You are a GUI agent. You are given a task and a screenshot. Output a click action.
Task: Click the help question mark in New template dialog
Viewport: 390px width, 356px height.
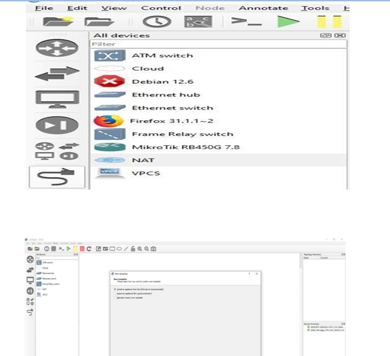(x=249, y=273)
